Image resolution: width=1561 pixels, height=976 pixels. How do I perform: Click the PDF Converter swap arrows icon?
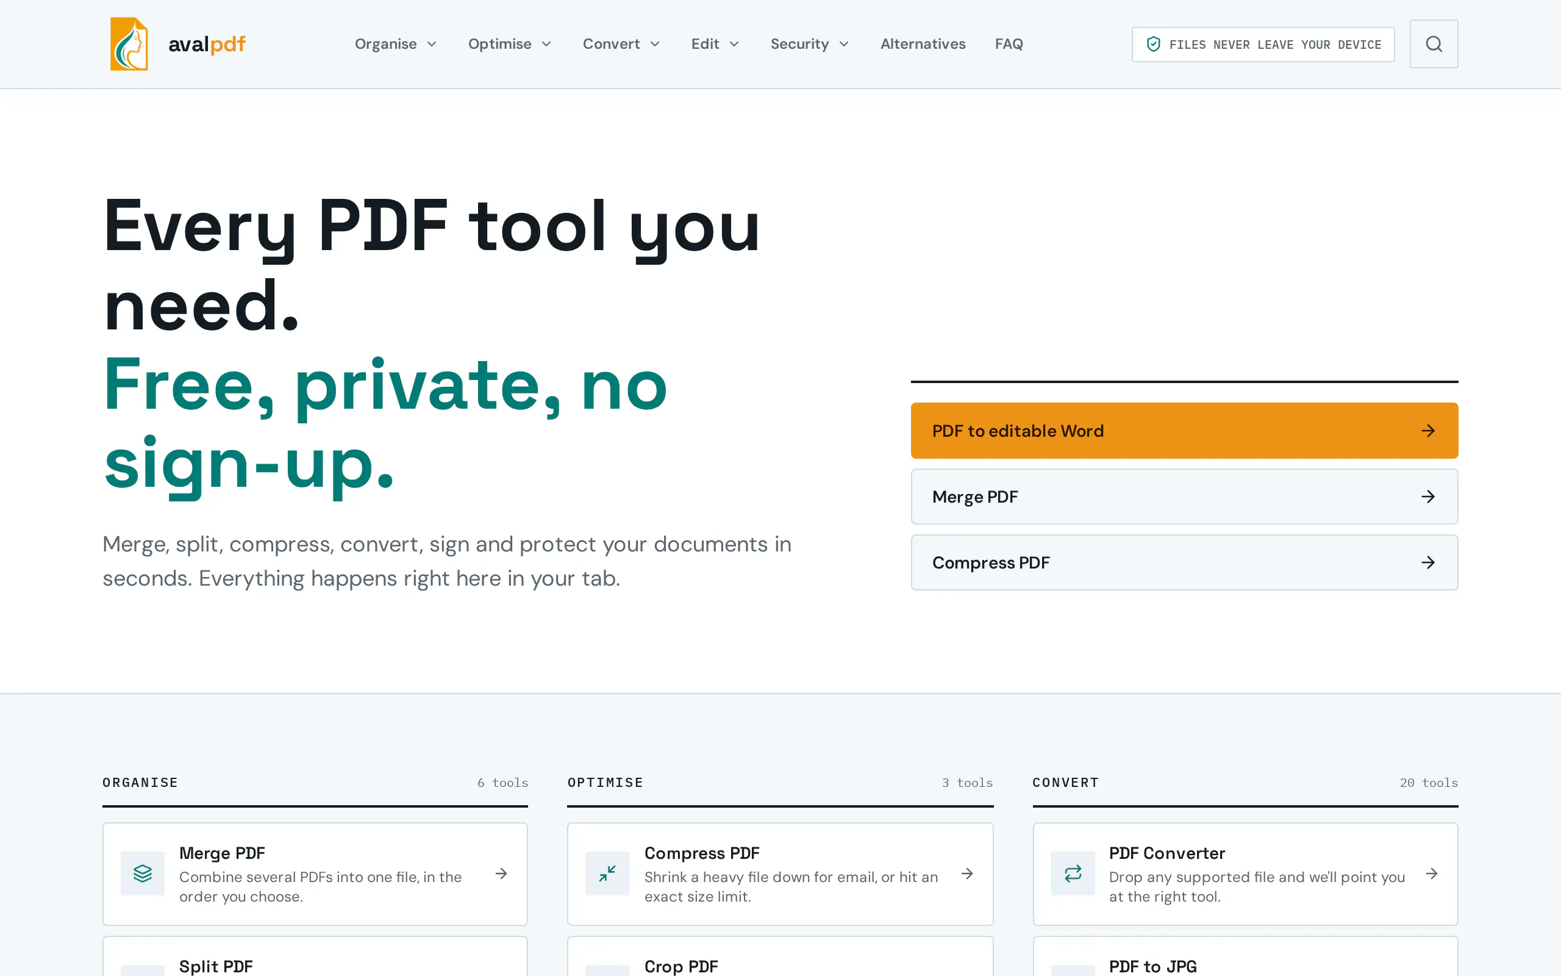click(1073, 874)
